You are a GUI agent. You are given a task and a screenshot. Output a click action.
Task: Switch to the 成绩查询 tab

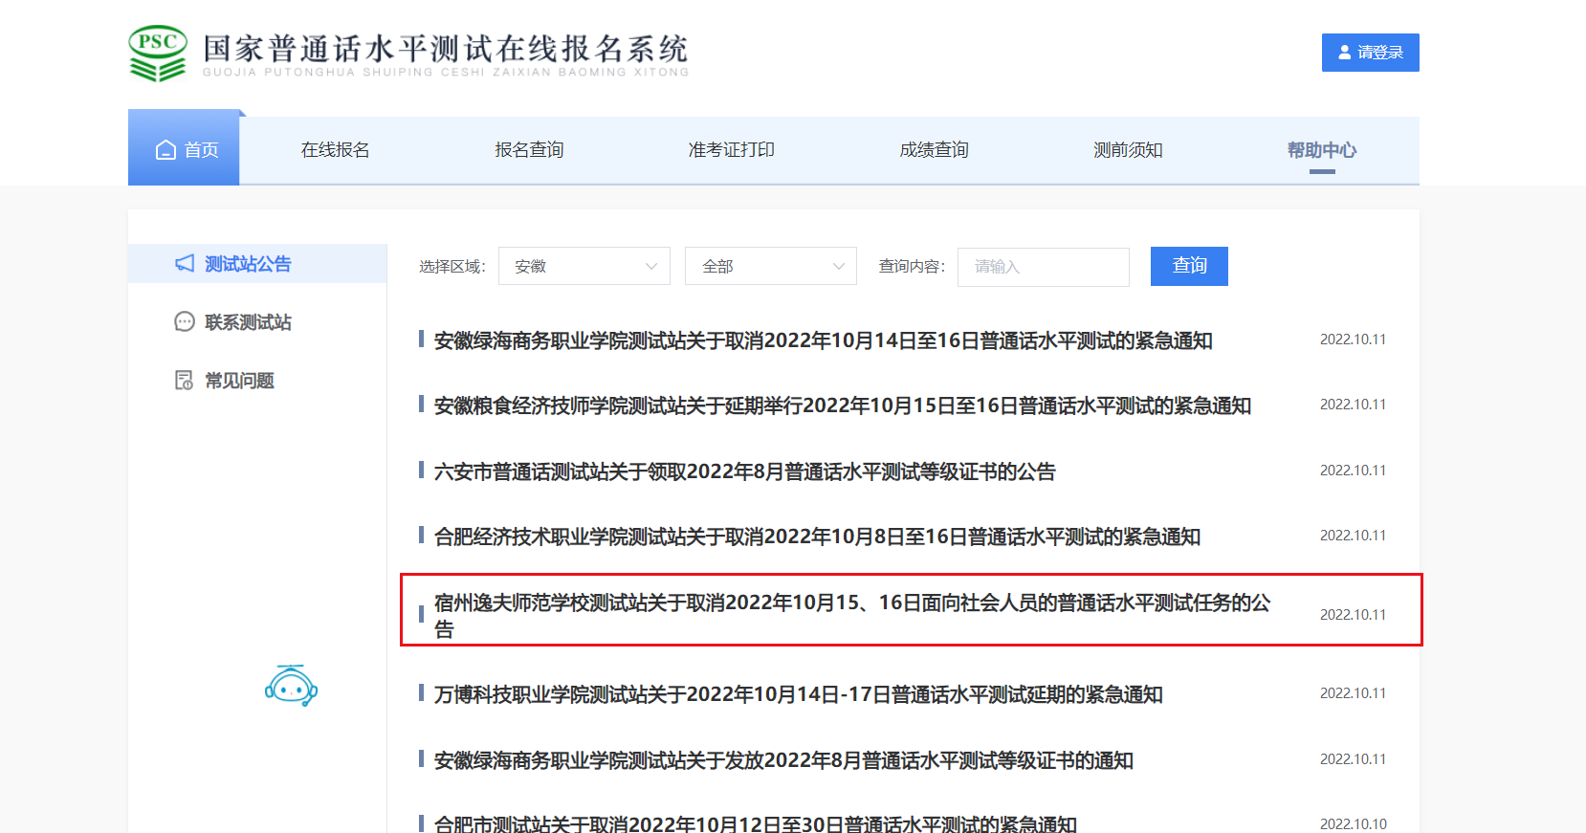point(935,150)
